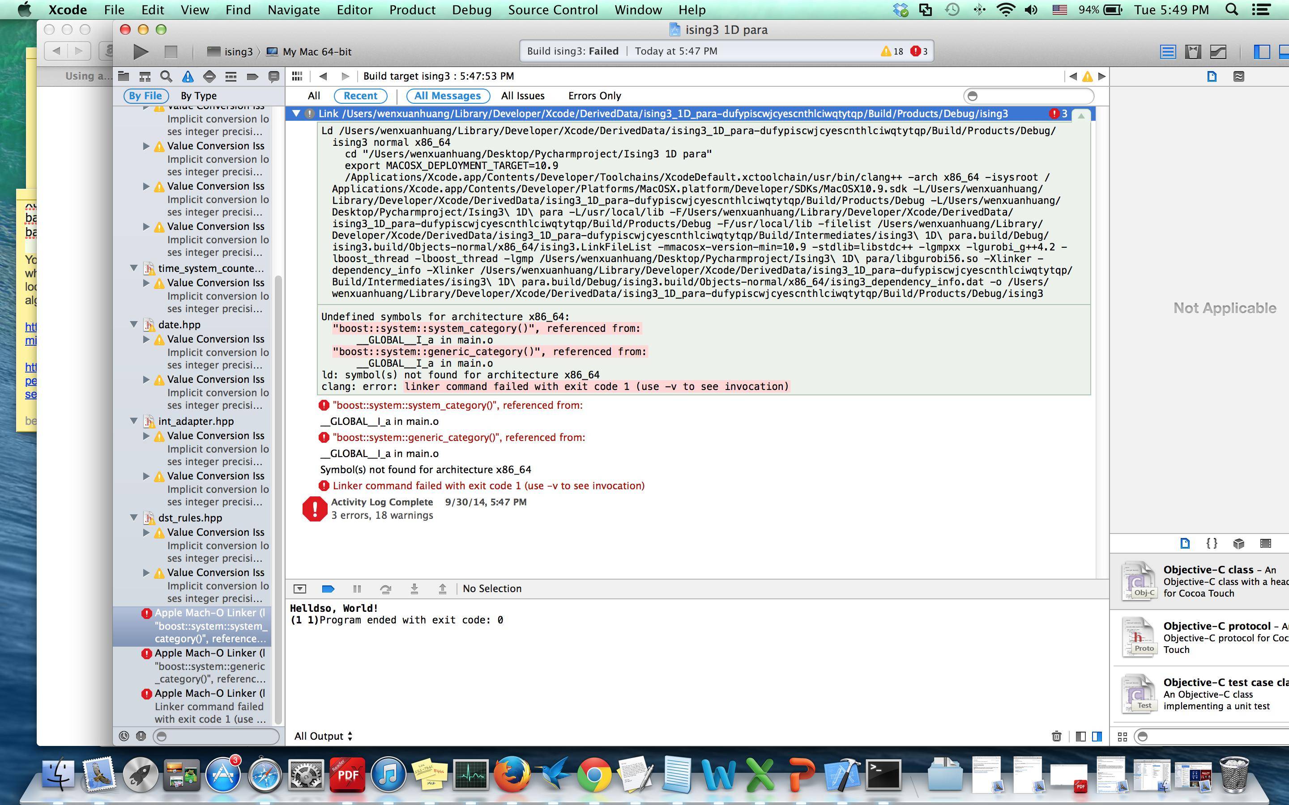Open the All Output dropdown
The width and height of the screenshot is (1289, 805).
[323, 736]
